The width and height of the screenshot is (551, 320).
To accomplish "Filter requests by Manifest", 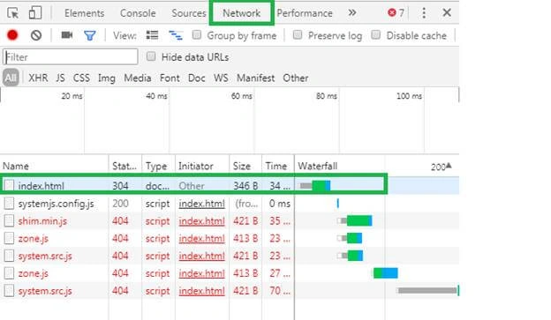I will coord(255,78).
